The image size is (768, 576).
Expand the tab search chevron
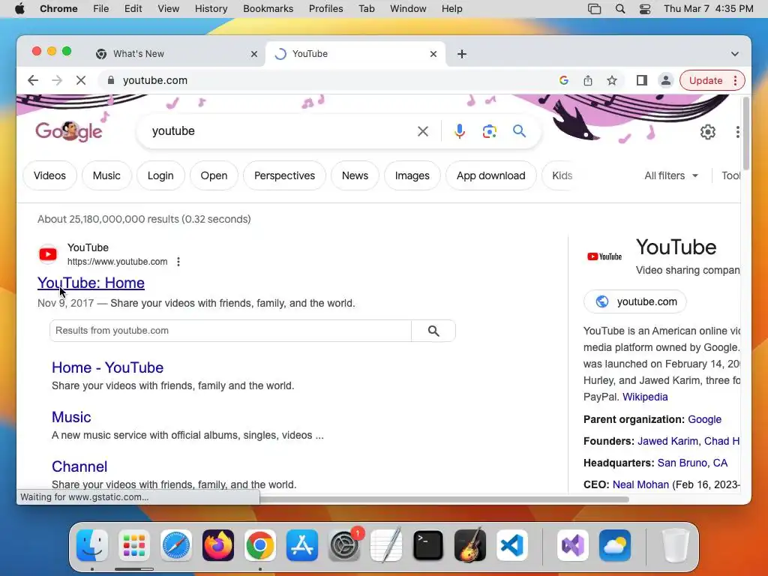click(x=735, y=54)
